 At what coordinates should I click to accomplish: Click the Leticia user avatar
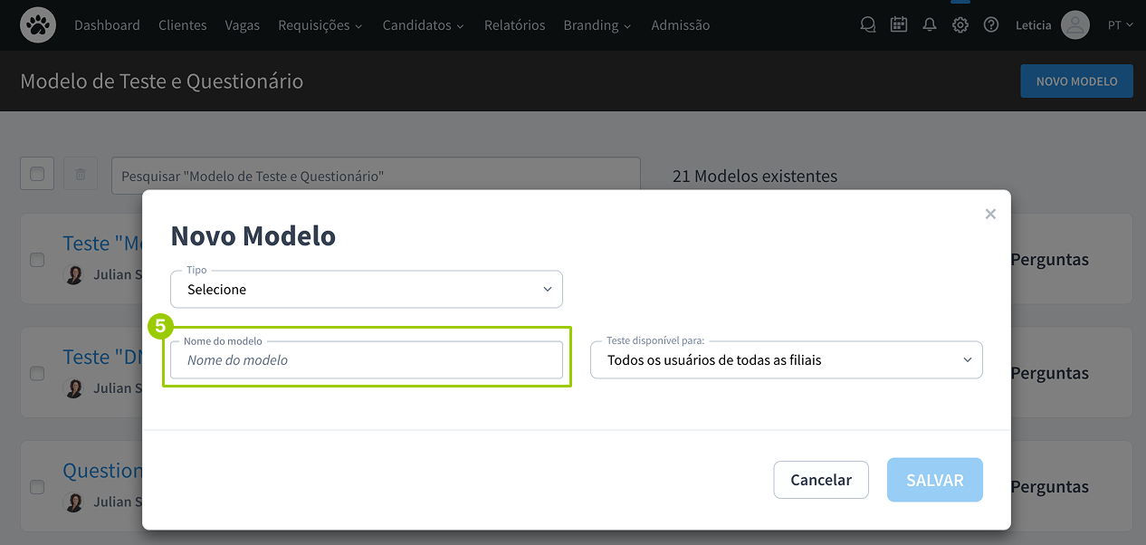pyautogui.click(x=1074, y=25)
